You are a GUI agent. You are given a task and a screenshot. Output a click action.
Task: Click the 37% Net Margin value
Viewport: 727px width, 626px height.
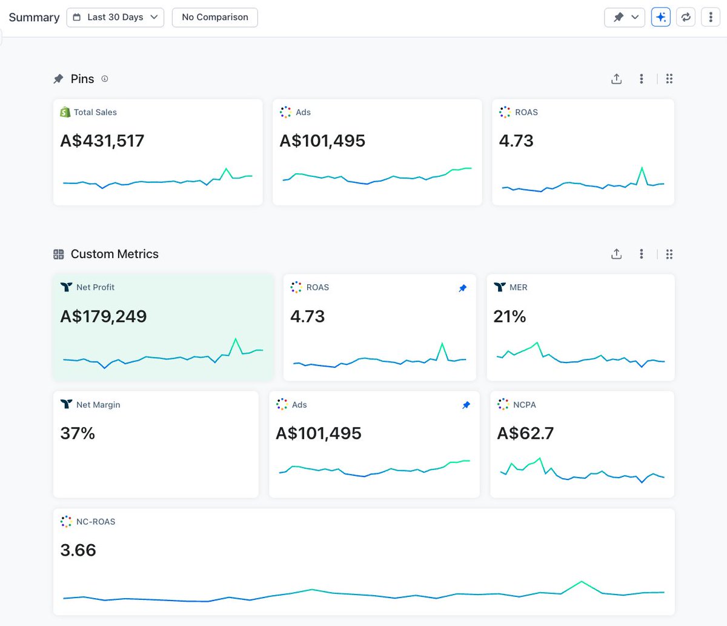78,433
